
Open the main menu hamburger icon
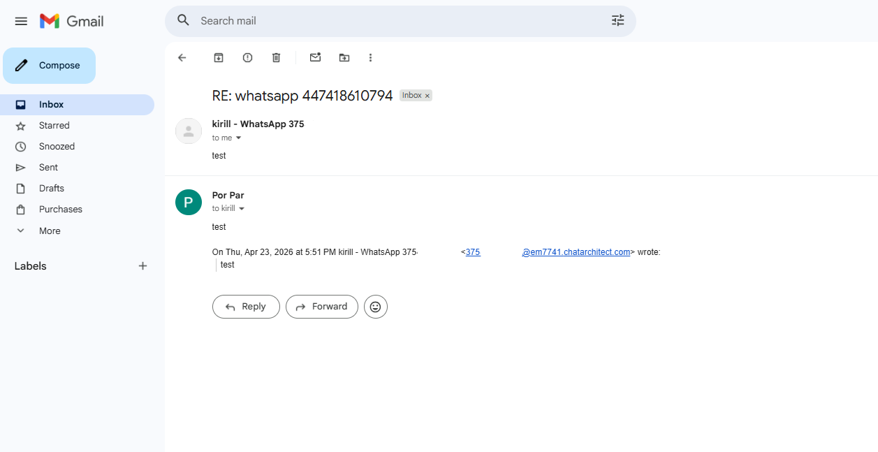[x=21, y=21]
